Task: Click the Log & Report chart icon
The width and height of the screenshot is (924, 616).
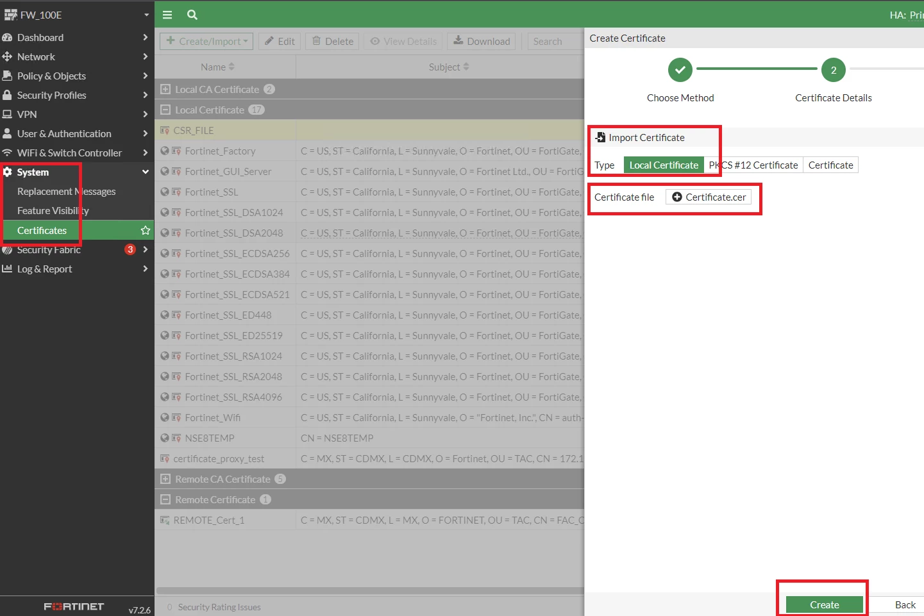Action: tap(7, 269)
